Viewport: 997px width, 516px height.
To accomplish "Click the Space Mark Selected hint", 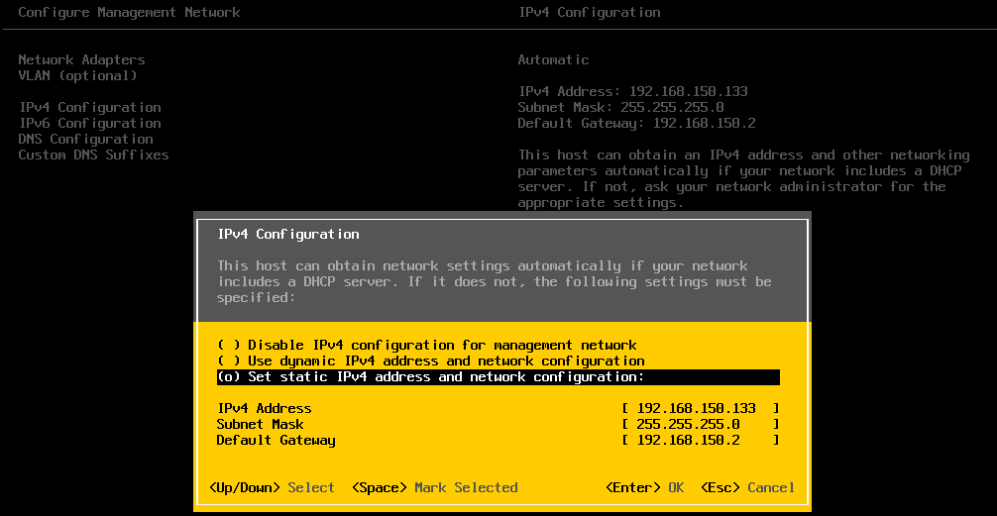I will [434, 487].
